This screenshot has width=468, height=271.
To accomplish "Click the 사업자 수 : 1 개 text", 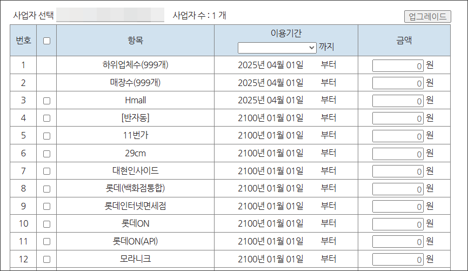I will [x=199, y=15].
